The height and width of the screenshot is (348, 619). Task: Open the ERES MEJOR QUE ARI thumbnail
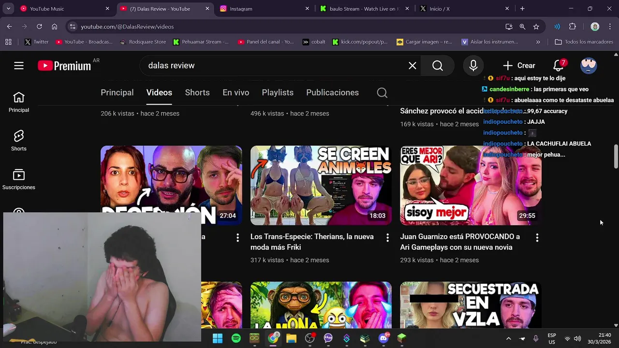[x=471, y=186]
